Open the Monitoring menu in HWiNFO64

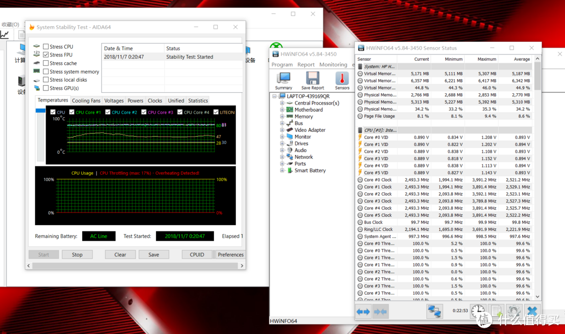click(333, 64)
